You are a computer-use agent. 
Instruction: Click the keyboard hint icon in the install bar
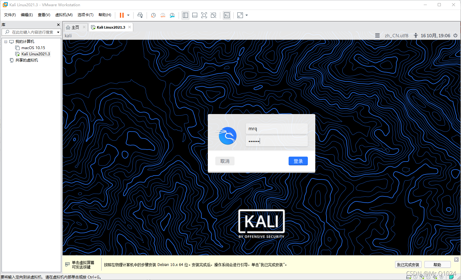click(67, 264)
